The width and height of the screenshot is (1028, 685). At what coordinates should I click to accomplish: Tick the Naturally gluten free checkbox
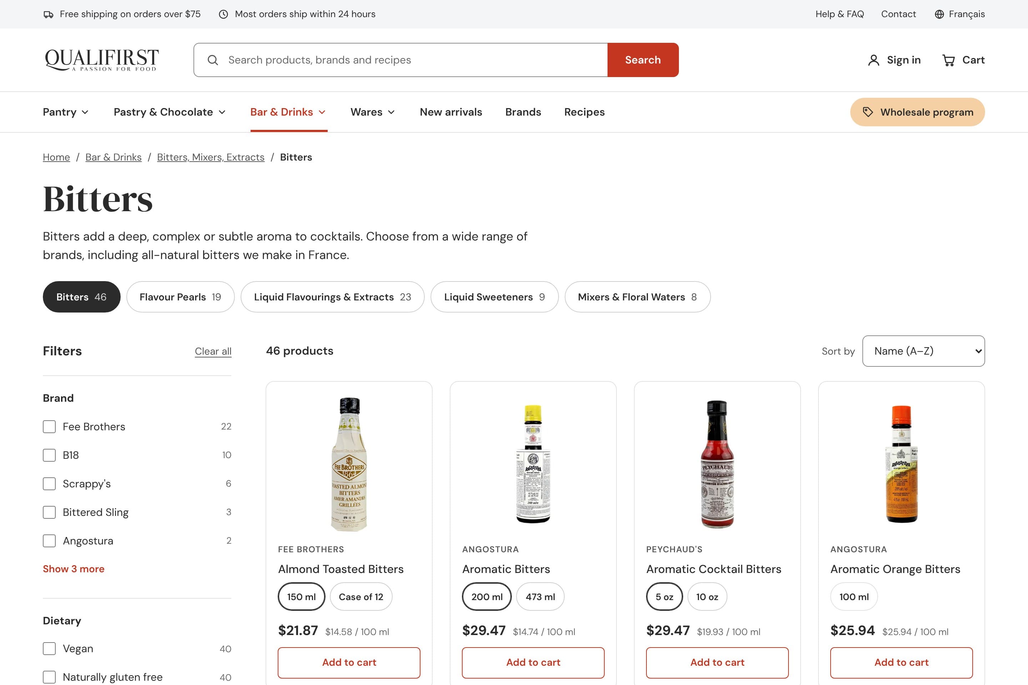(x=49, y=677)
